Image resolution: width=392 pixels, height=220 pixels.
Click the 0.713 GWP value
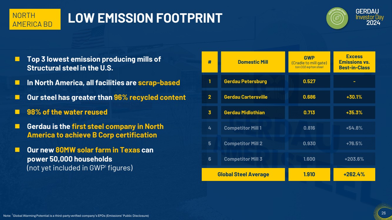[x=309, y=112]
